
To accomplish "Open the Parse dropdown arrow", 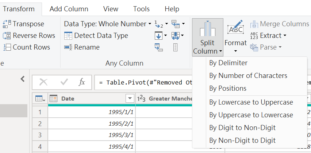I will [x=280, y=47].
